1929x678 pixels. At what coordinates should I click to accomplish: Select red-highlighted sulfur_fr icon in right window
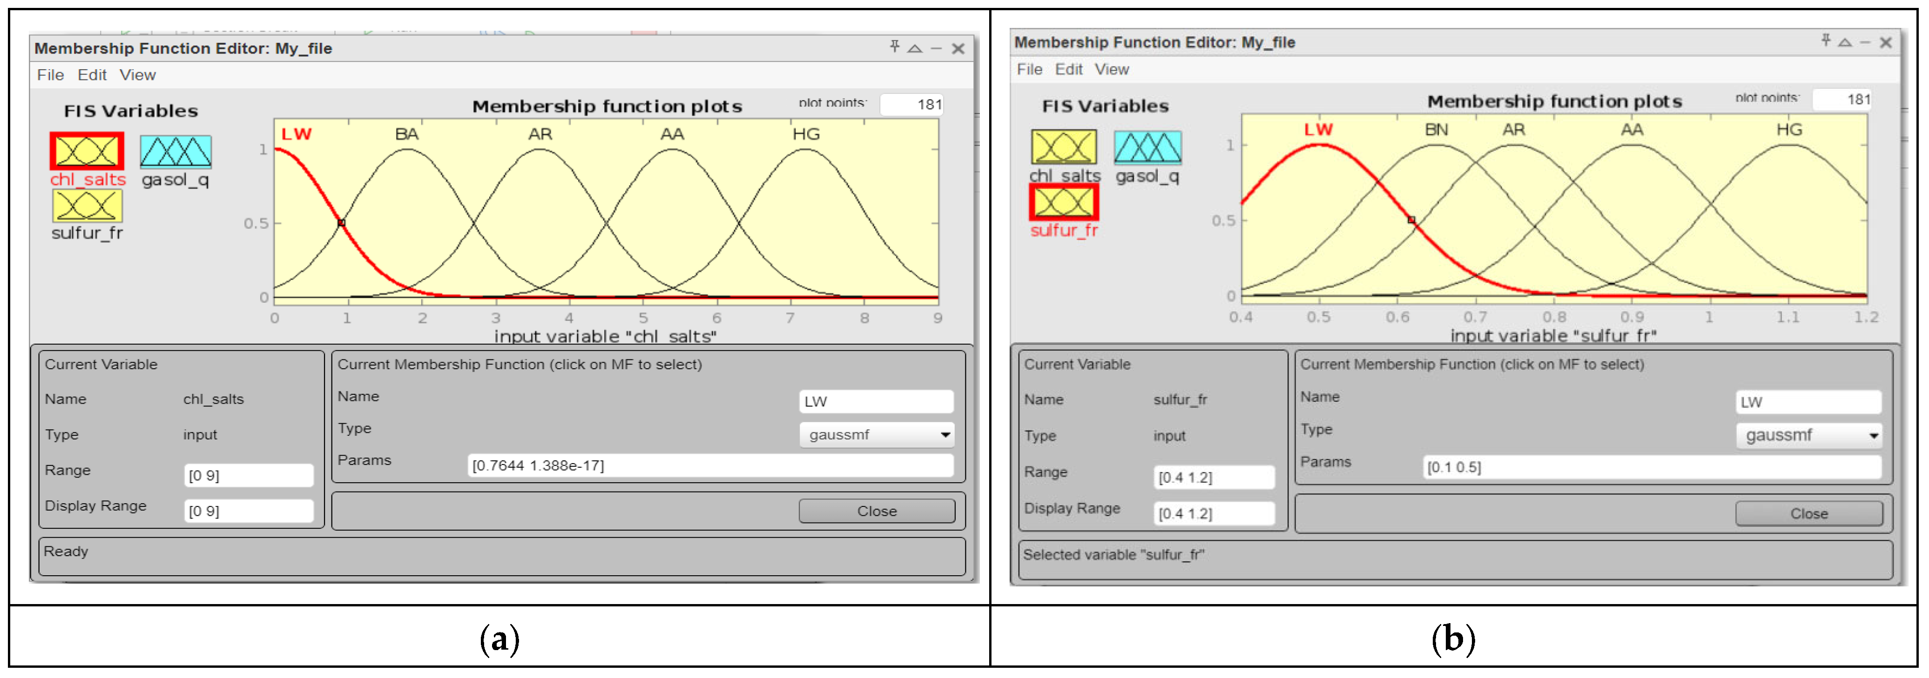[1063, 202]
